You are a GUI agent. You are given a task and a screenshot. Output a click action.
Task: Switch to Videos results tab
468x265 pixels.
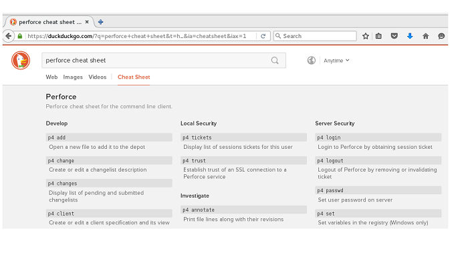pyautogui.click(x=98, y=77)
